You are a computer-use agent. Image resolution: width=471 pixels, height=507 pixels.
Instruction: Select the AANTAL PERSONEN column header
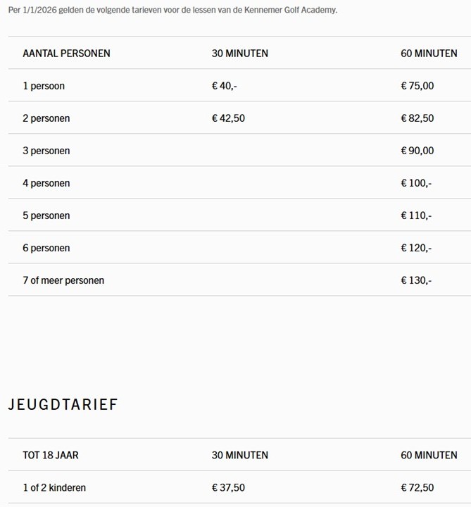[66, 54]
